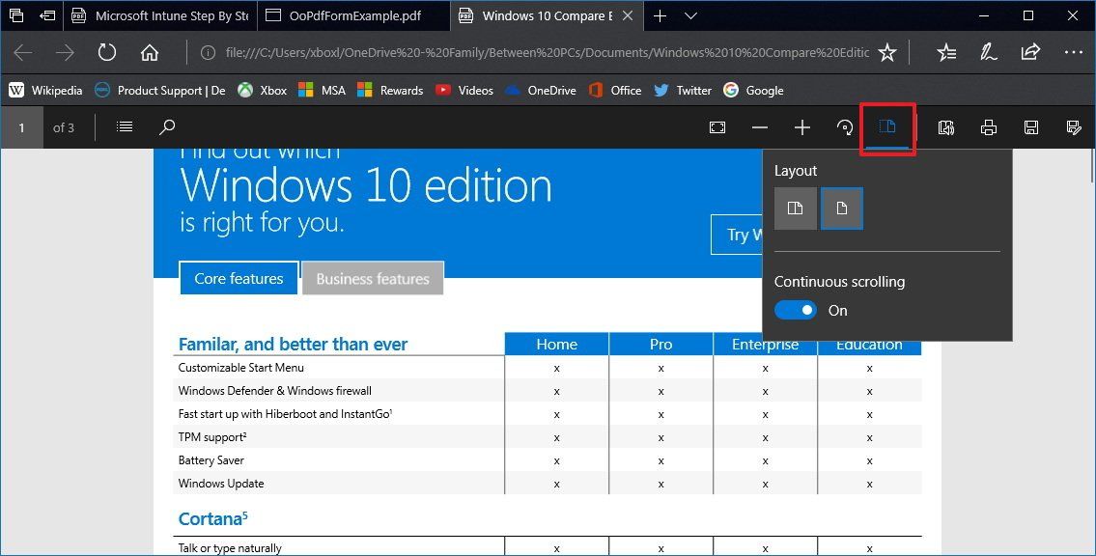Open the Layout dropdown on the toolbar

point(886,126)
